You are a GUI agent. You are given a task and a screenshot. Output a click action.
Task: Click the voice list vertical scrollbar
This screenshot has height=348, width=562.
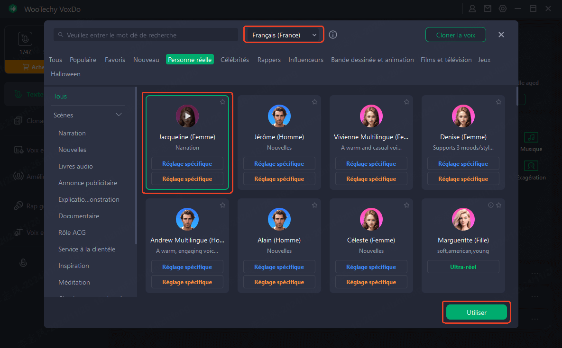pyautogui.click(x=516, y=95)
